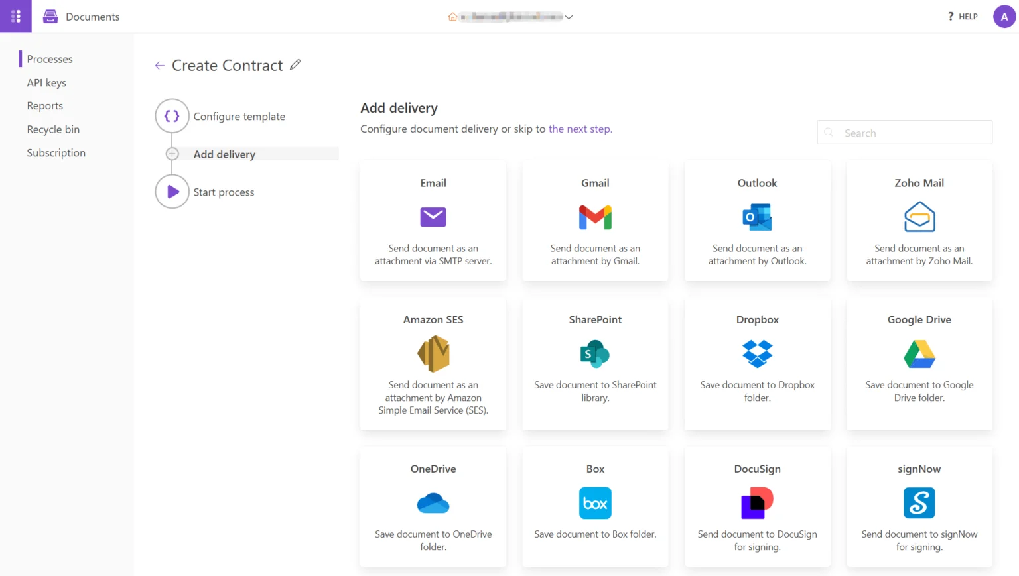Choose the Zoho Mail envelope icon
This screenshot has width=1019, height=576.
[x=919, y=217]
